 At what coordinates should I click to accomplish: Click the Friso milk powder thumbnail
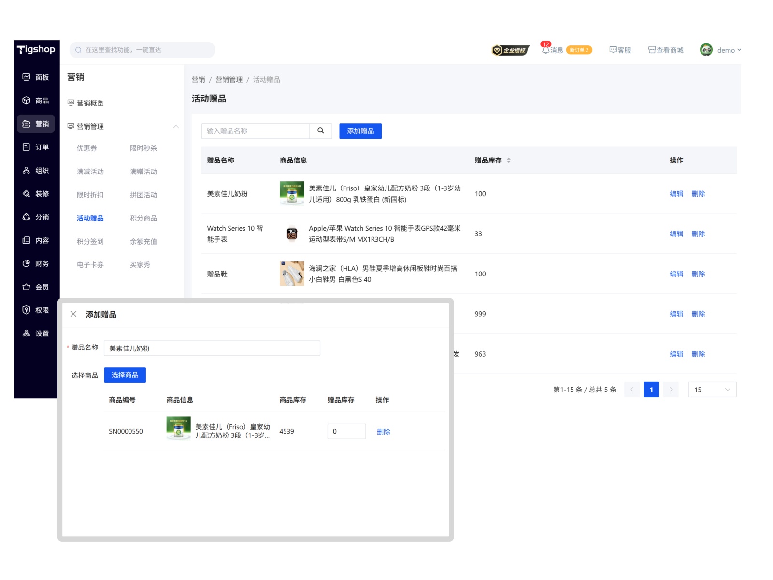(x=292, y=193)
